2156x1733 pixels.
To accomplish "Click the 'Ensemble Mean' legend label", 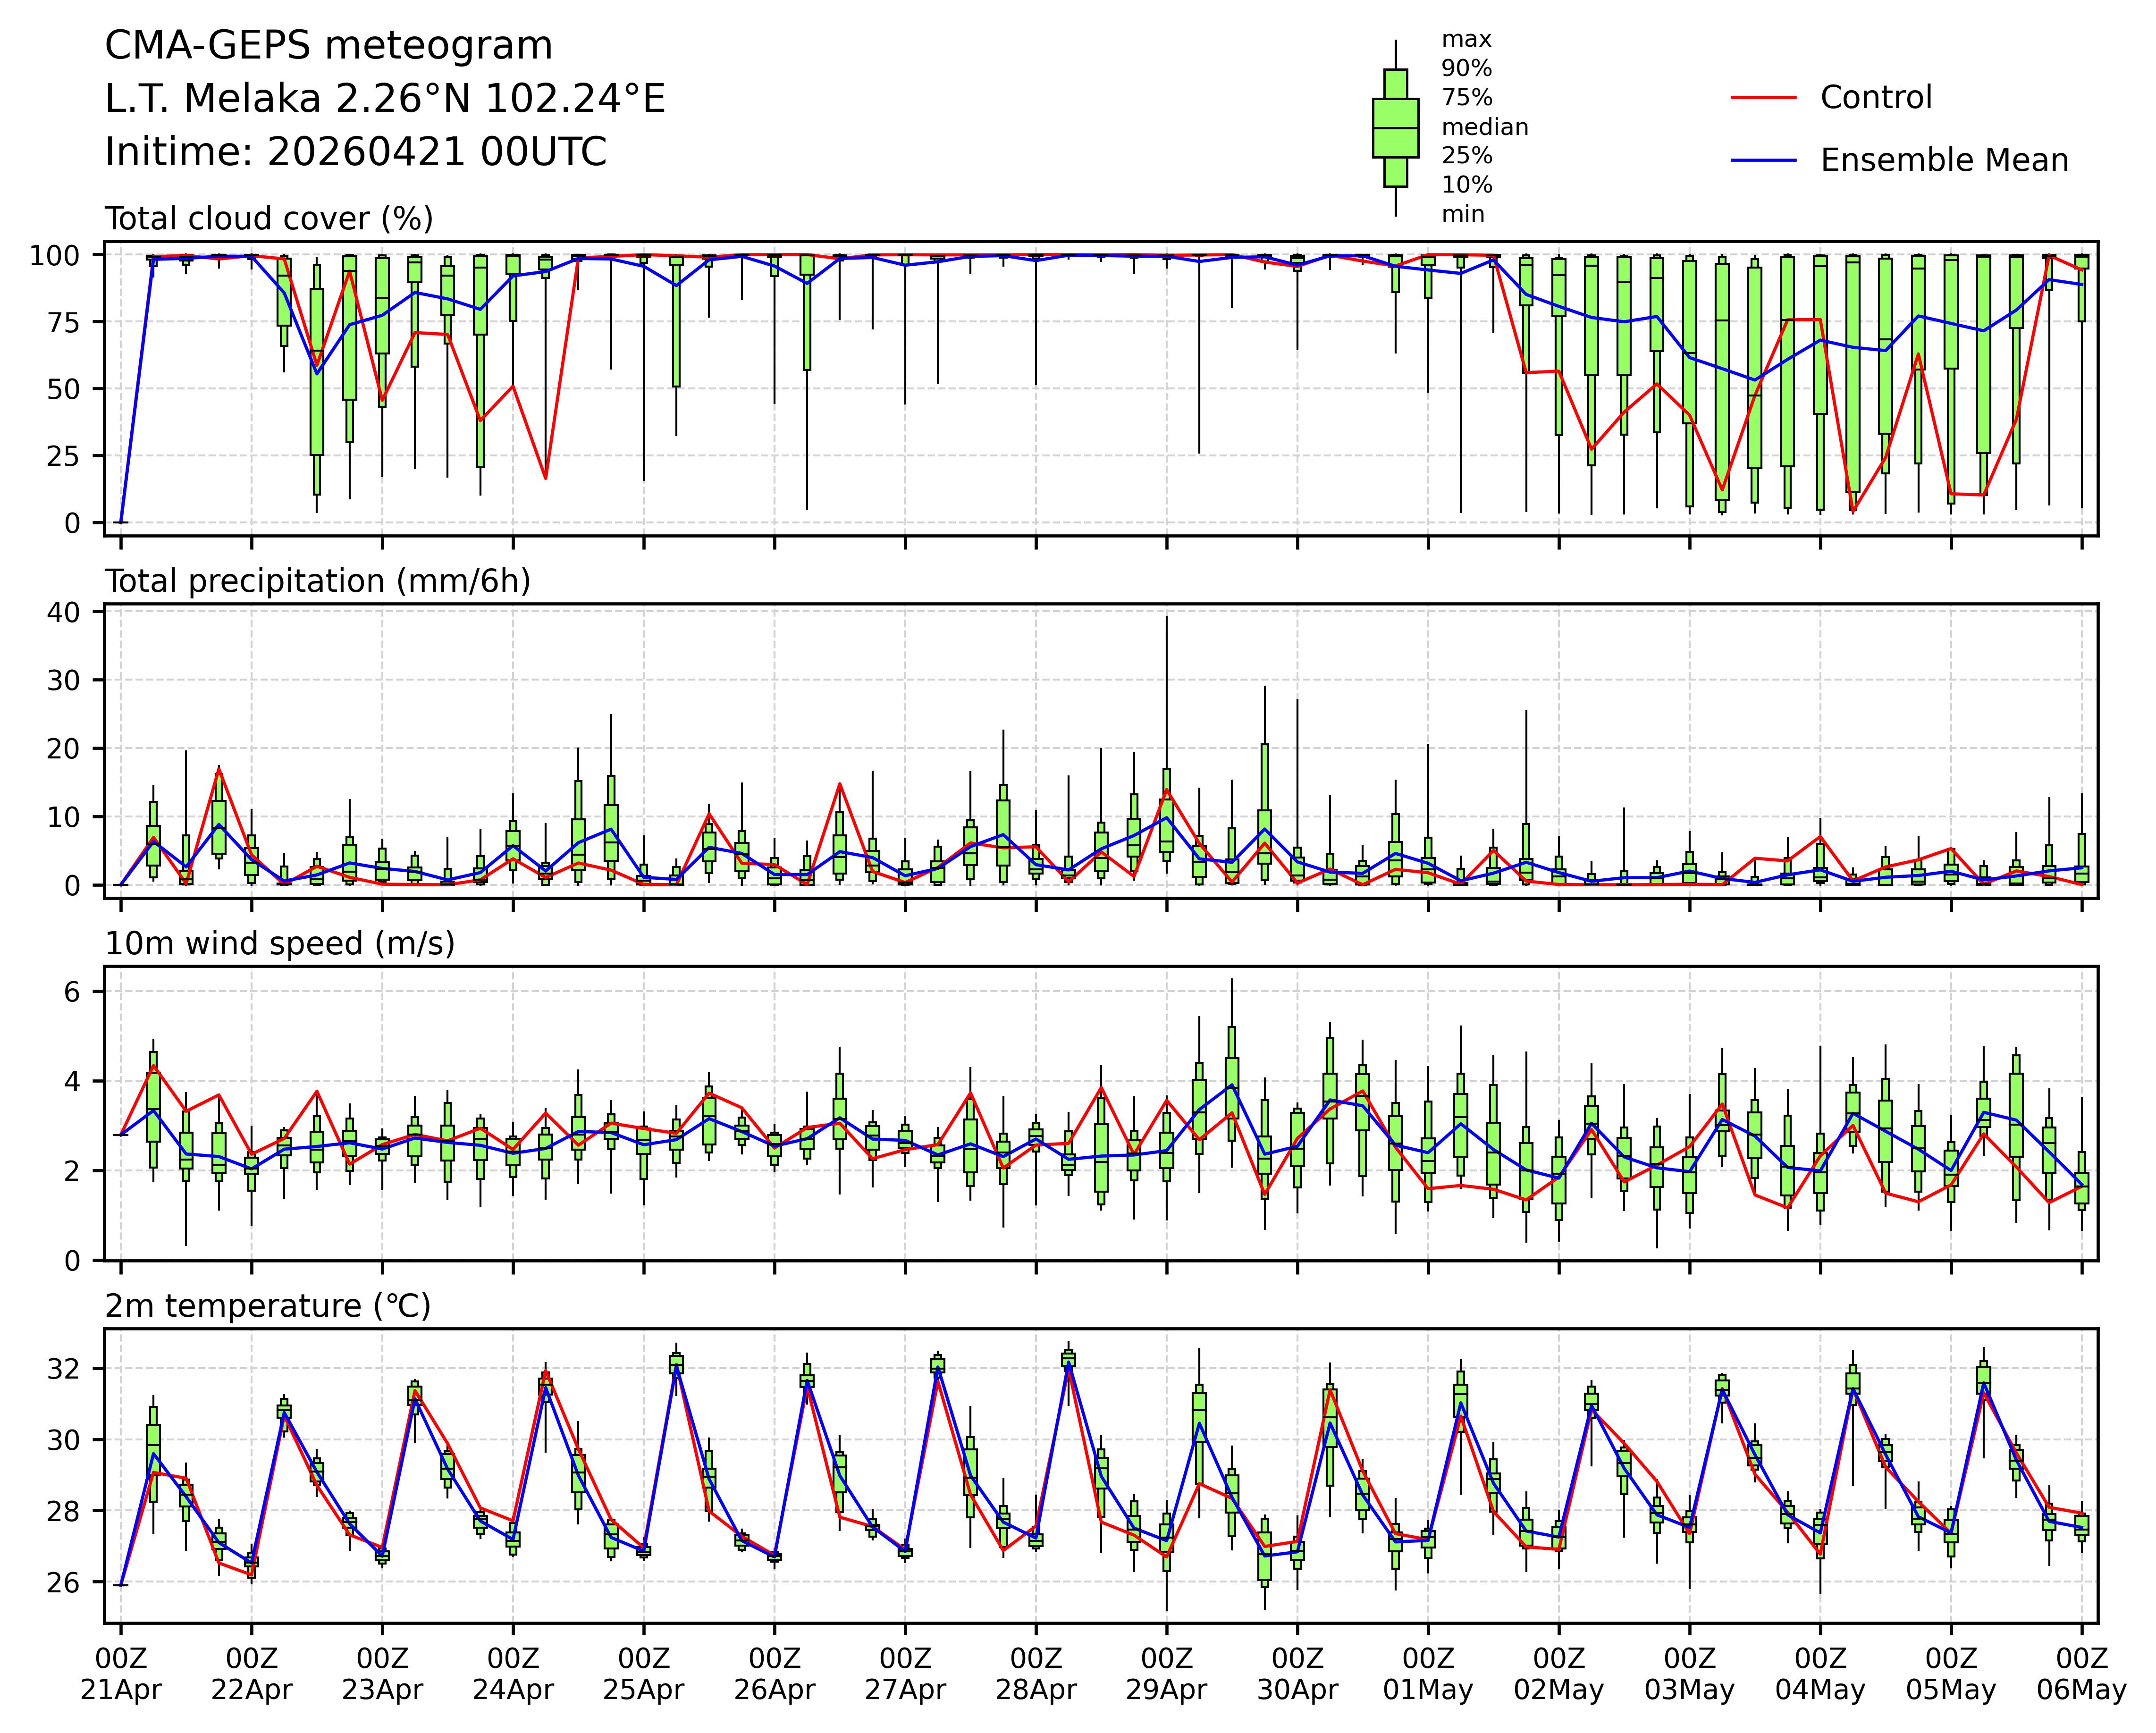I will [x=1944, y=160].
